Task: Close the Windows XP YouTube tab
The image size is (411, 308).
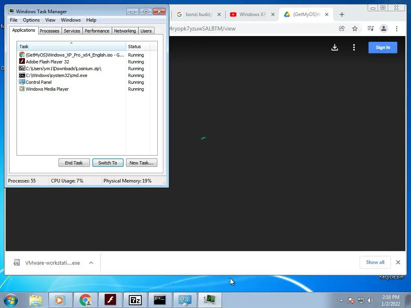Action: [273, 14]
